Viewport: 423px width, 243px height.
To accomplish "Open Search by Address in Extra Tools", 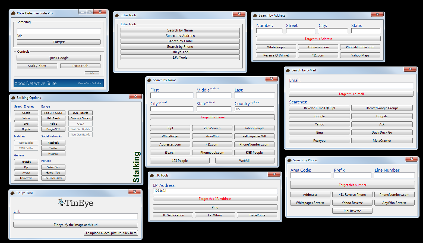I will pos(180,36).
